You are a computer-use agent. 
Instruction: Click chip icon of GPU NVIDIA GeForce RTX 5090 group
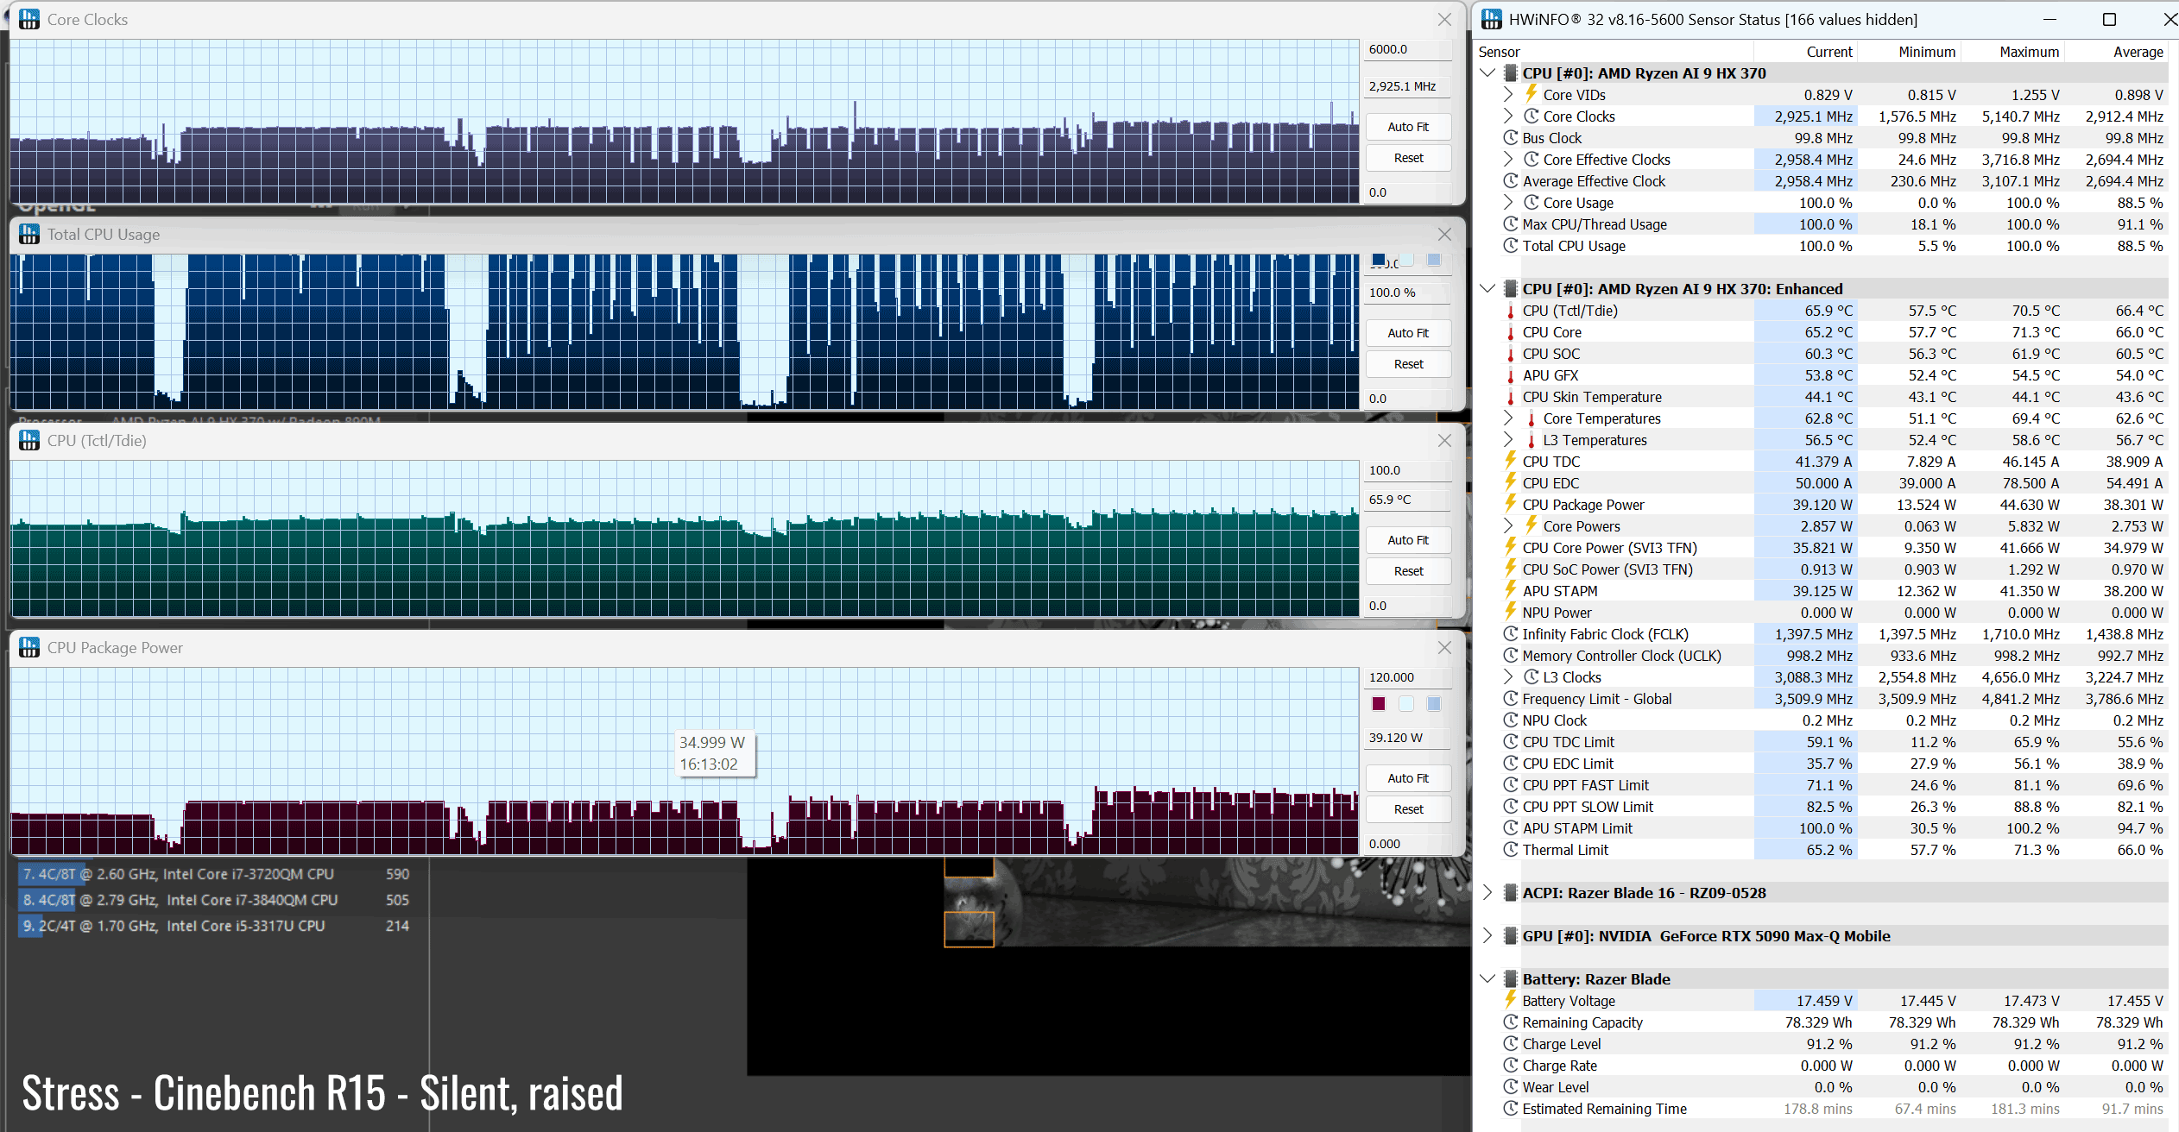[x=1511, y=935]
